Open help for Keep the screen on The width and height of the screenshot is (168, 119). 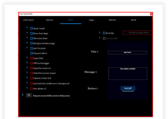[x=27, y=68]
